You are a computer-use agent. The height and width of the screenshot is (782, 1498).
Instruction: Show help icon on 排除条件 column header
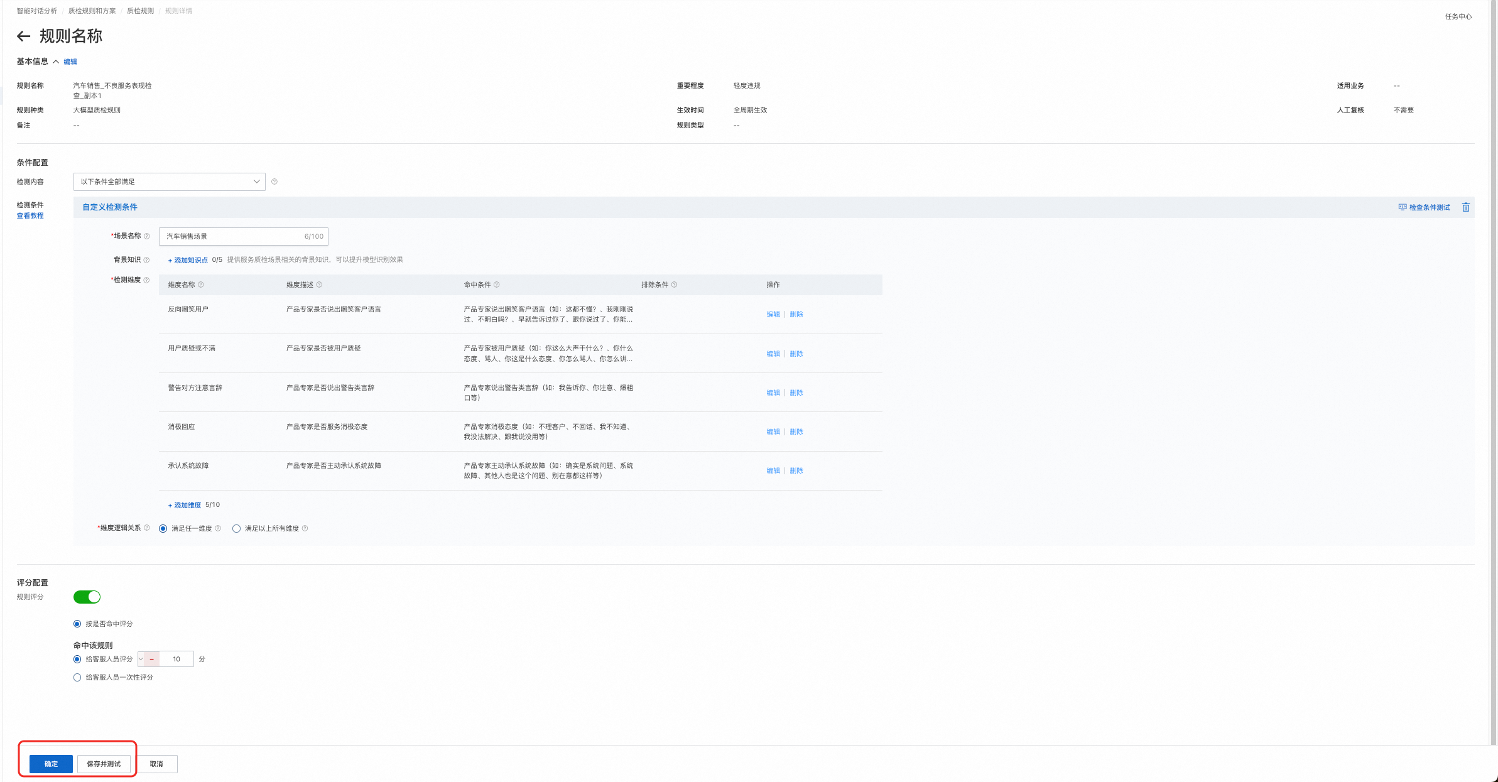tap(674, 285)
